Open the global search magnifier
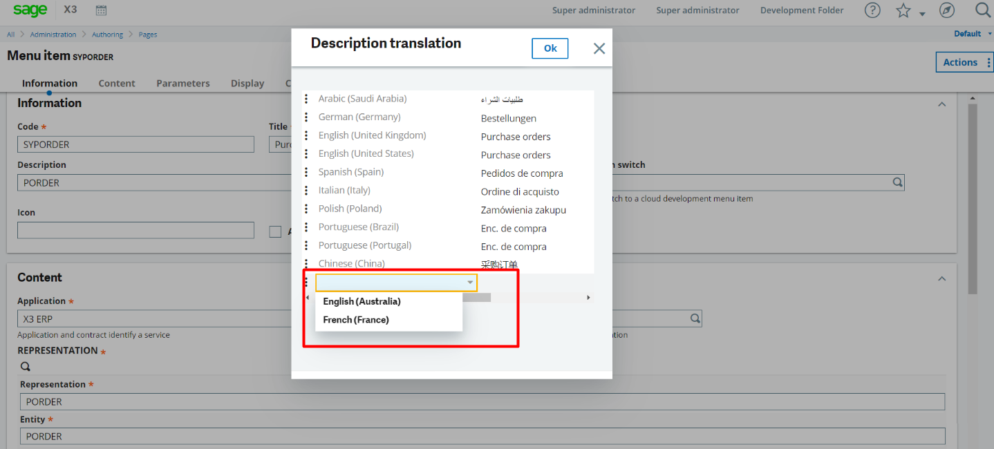Image resolution: width=994 pixels, height=449 pixels. (982, 10)
